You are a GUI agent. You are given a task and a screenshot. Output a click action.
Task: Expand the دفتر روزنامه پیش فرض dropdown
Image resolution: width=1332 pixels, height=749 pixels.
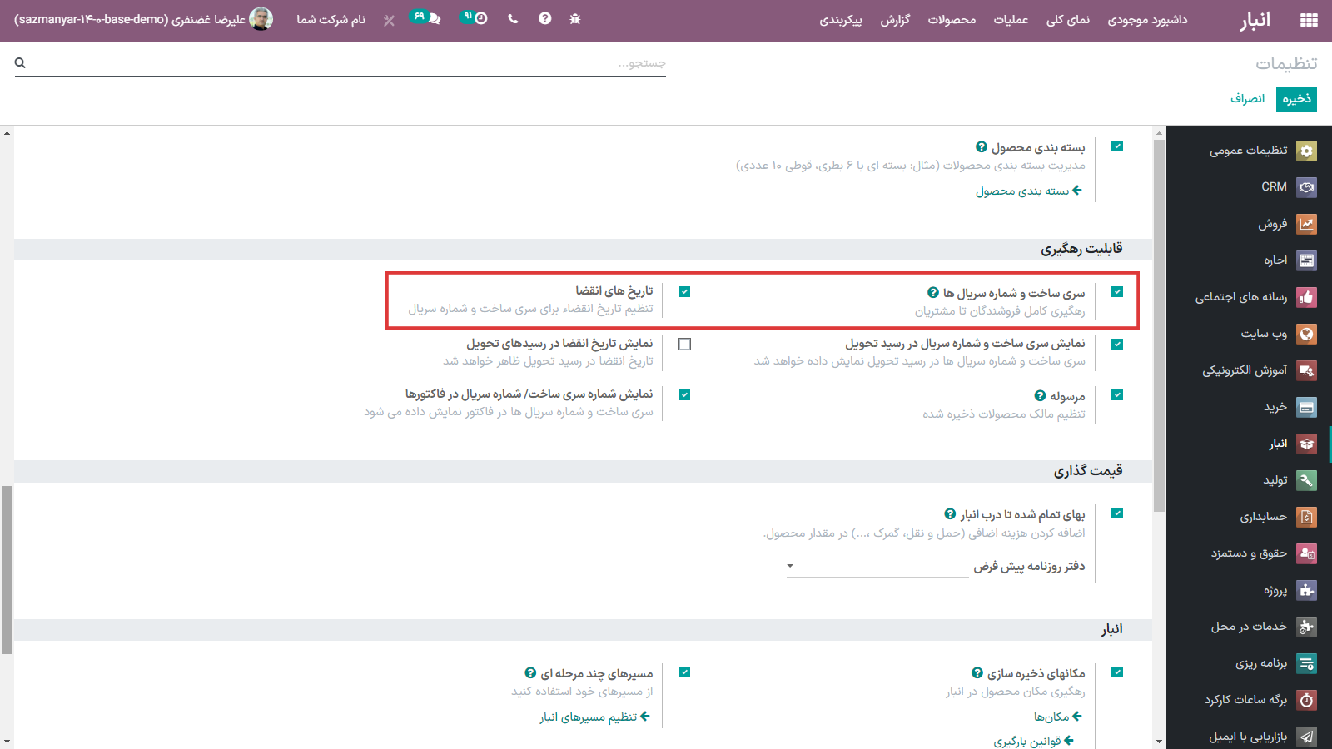coord(878,567)
